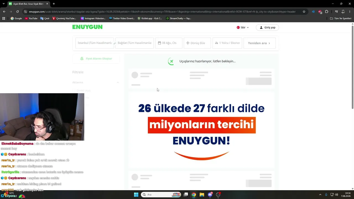Open the Chrome apps grid

(4, 19)
